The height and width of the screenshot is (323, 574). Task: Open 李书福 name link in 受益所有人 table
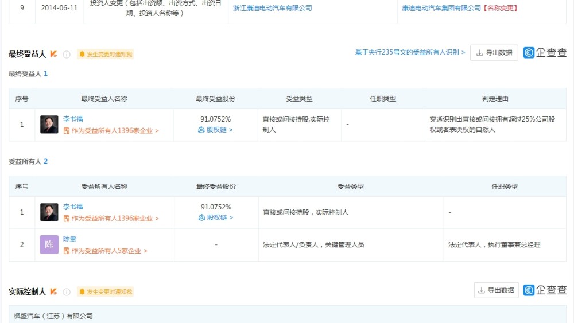[73, 207]
